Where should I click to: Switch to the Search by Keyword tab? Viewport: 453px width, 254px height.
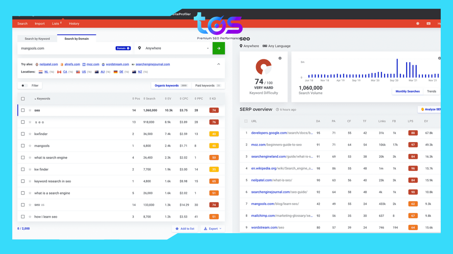(37, 38)
